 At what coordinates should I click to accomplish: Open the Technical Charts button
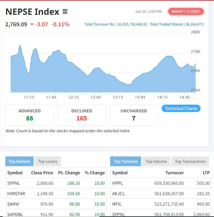[181, 108]
